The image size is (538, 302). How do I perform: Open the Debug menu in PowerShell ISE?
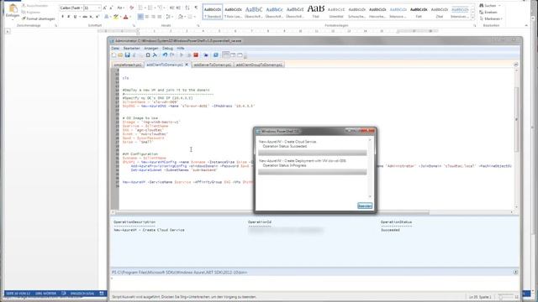[x=167, y=49]
